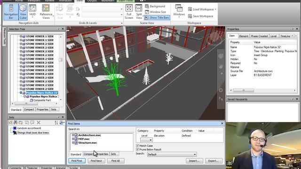Click the Import... button

point(194,161)
